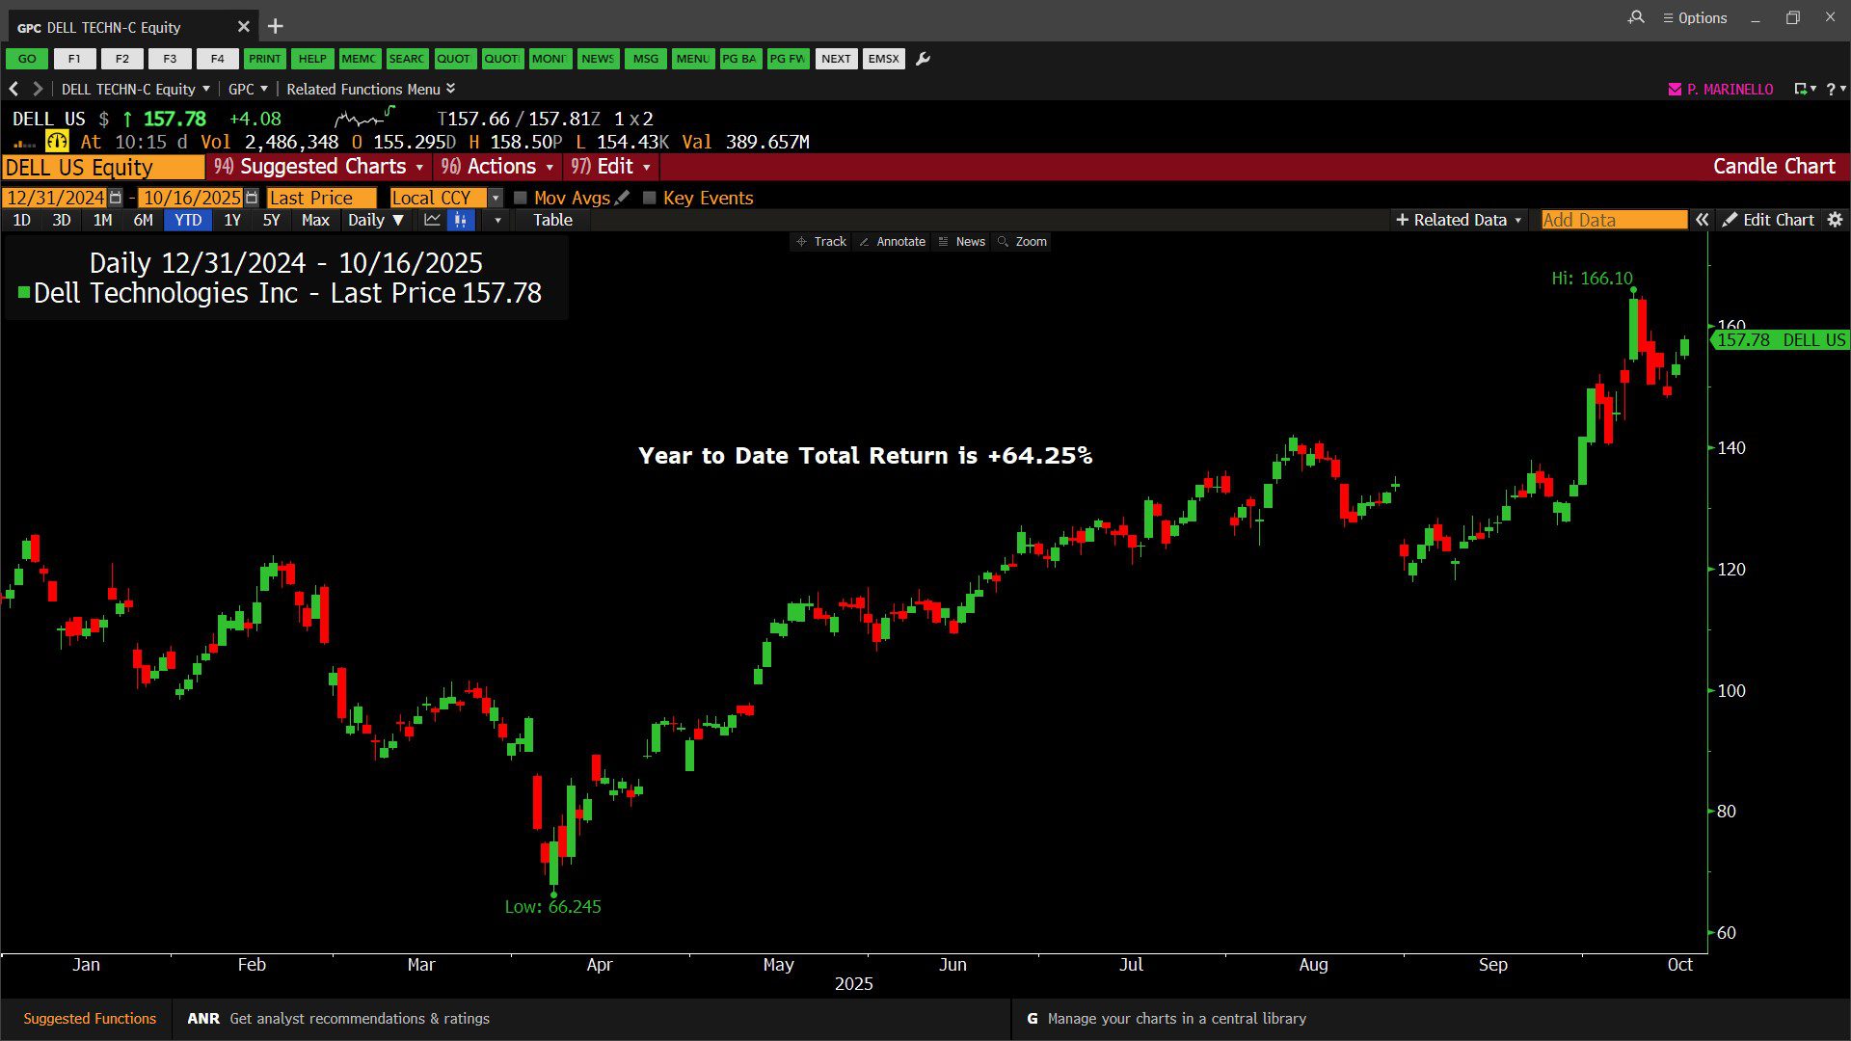
Task: Switch range to 1Y period
Action: click(x=232, y=220)
